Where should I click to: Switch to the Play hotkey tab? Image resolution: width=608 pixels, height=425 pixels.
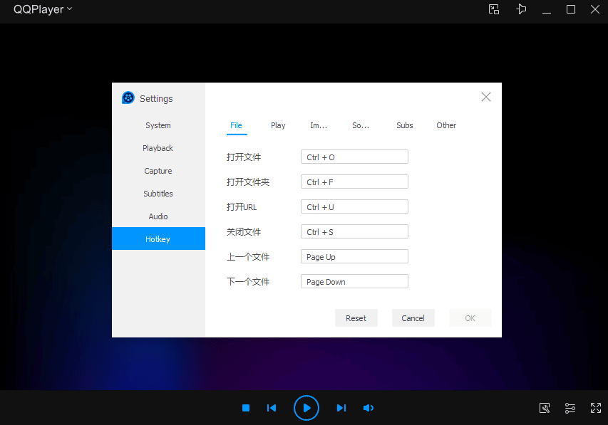point(278,125)
